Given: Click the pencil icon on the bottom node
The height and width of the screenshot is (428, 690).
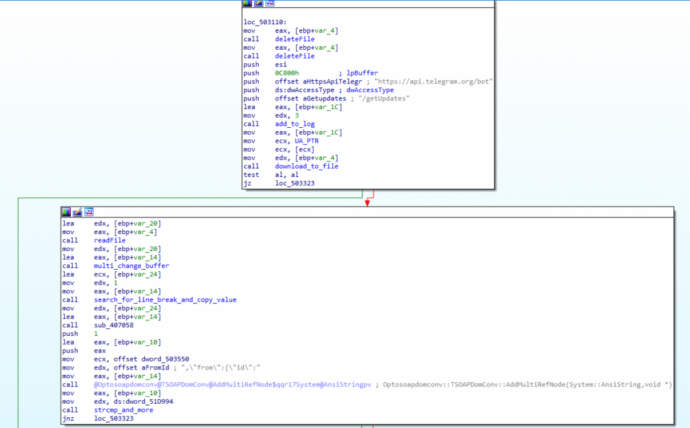Looking at the screenshot, I should click(x=77, y=211).
